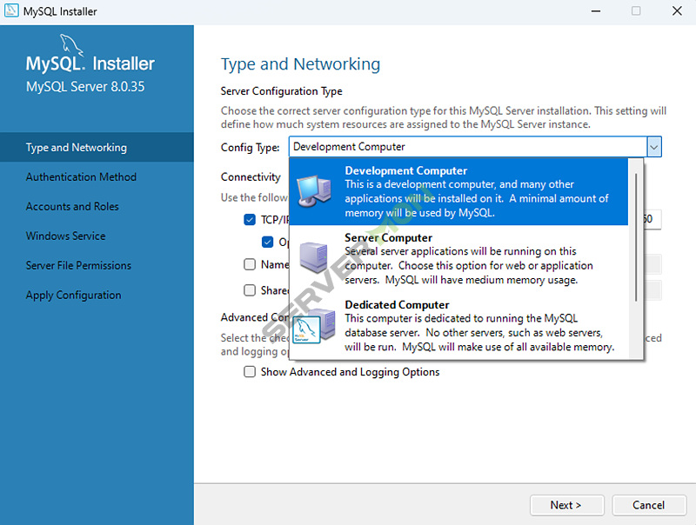The image size is (696, 525).
Task: Click the Dedicated Computer MySQL server icon
Action: (x=314, y=326)
